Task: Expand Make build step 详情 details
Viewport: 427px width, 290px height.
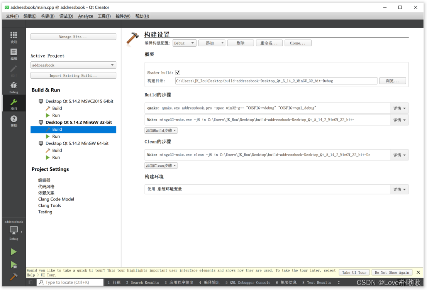Action: [x=399, y=120]
